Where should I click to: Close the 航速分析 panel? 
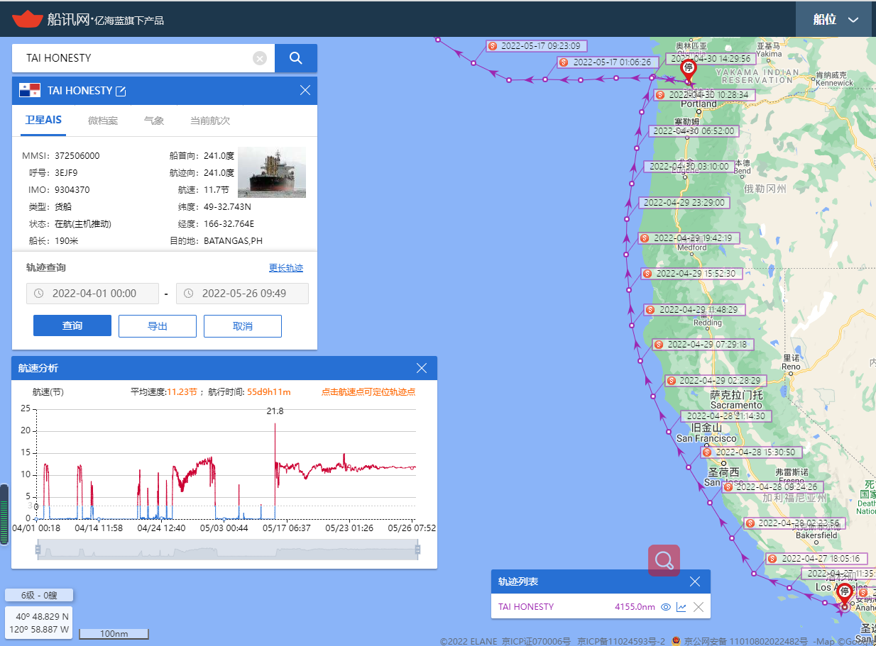pos(422,368)
